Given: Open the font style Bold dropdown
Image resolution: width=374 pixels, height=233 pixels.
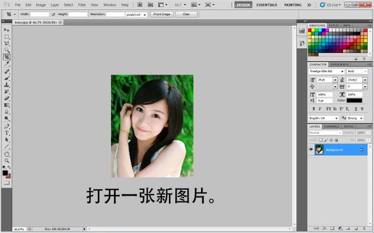Looking at the screenshot, I should pyautogui.click(x=357, y=71).
